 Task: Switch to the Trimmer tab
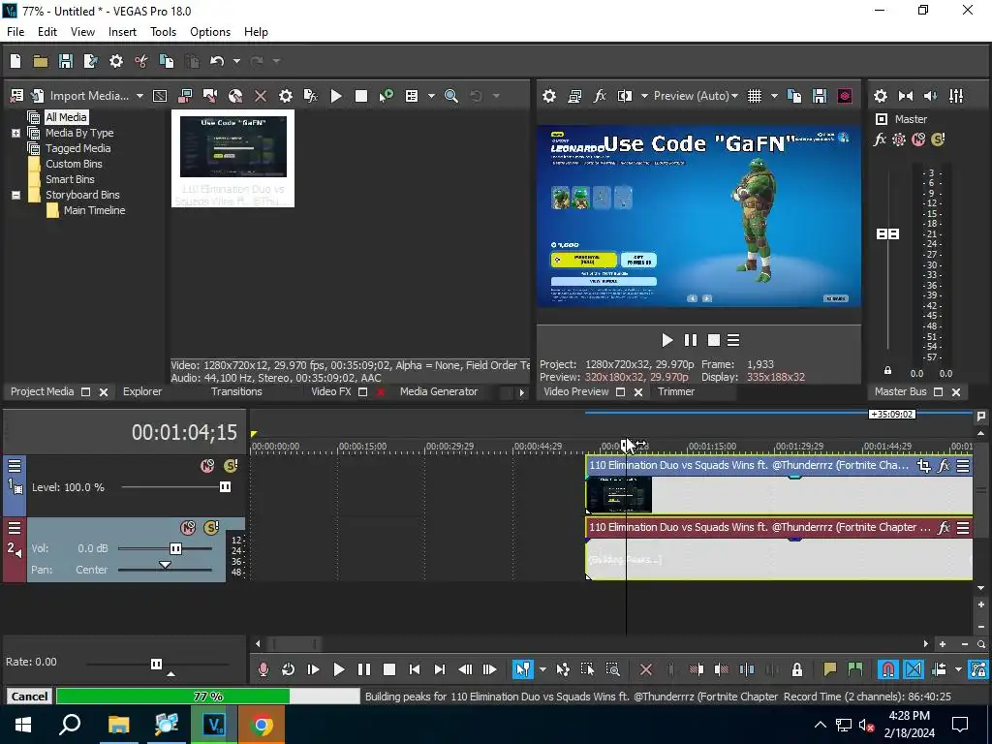pyautogui.click(x=675, y=391)
